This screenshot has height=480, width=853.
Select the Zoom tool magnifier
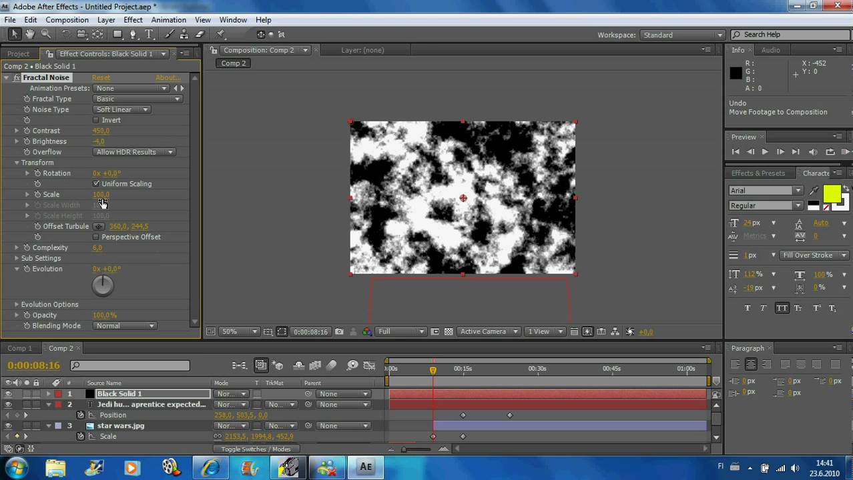point(46,34)
